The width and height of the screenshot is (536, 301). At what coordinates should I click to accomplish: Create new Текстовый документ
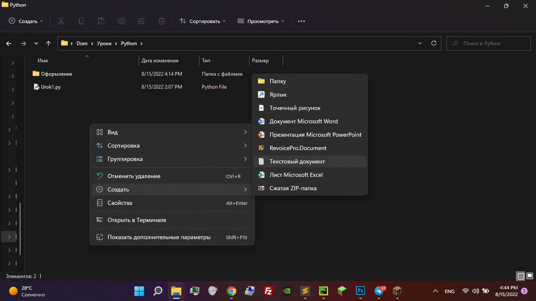point(310,161)
